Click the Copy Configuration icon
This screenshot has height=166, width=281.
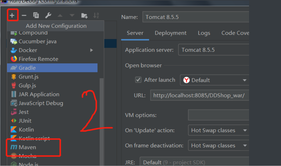click(36, 15)
